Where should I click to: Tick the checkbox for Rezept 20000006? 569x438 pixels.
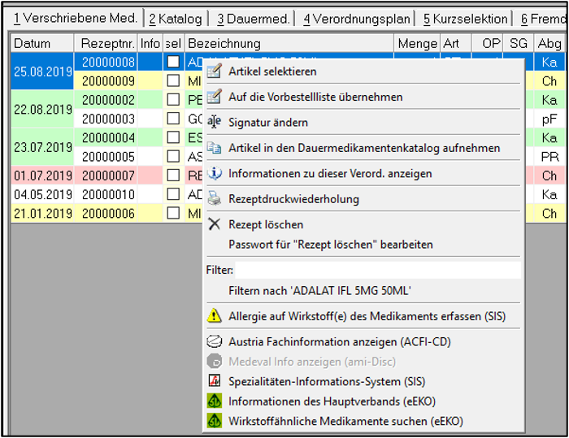click(x=173, y=213)
